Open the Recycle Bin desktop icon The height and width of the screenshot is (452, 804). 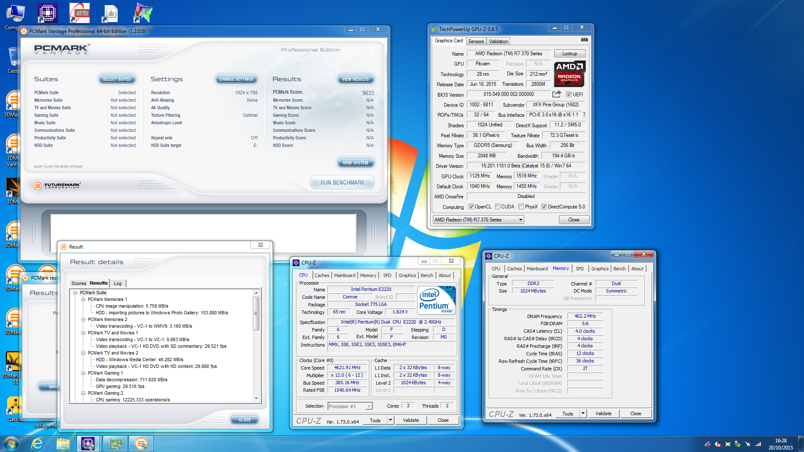pos(13,60)
